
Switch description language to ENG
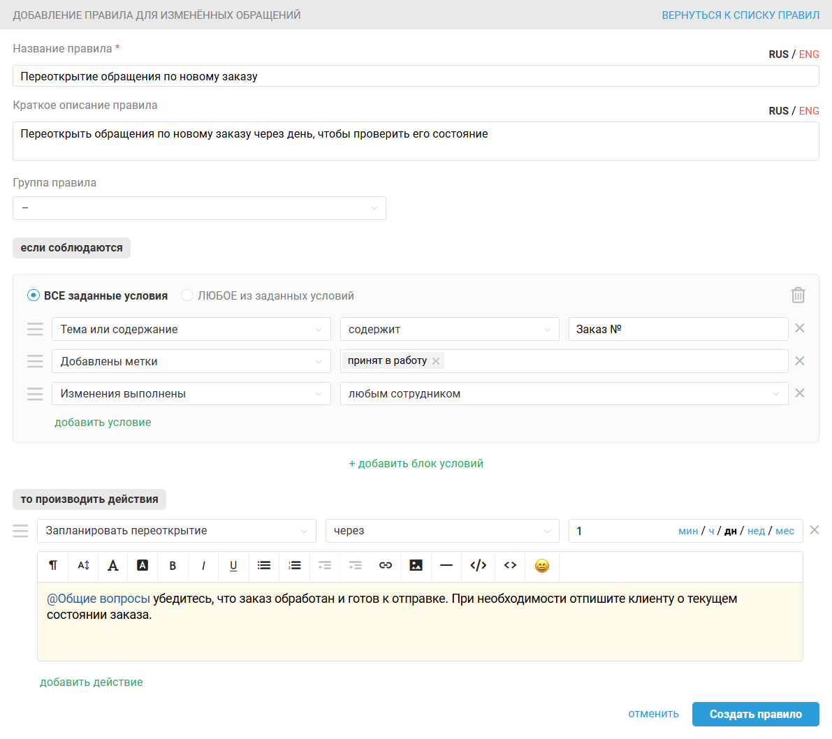809,111
